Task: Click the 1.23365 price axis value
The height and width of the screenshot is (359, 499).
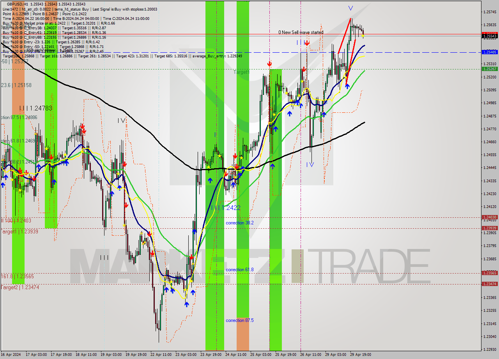Action: coord(490,297)
